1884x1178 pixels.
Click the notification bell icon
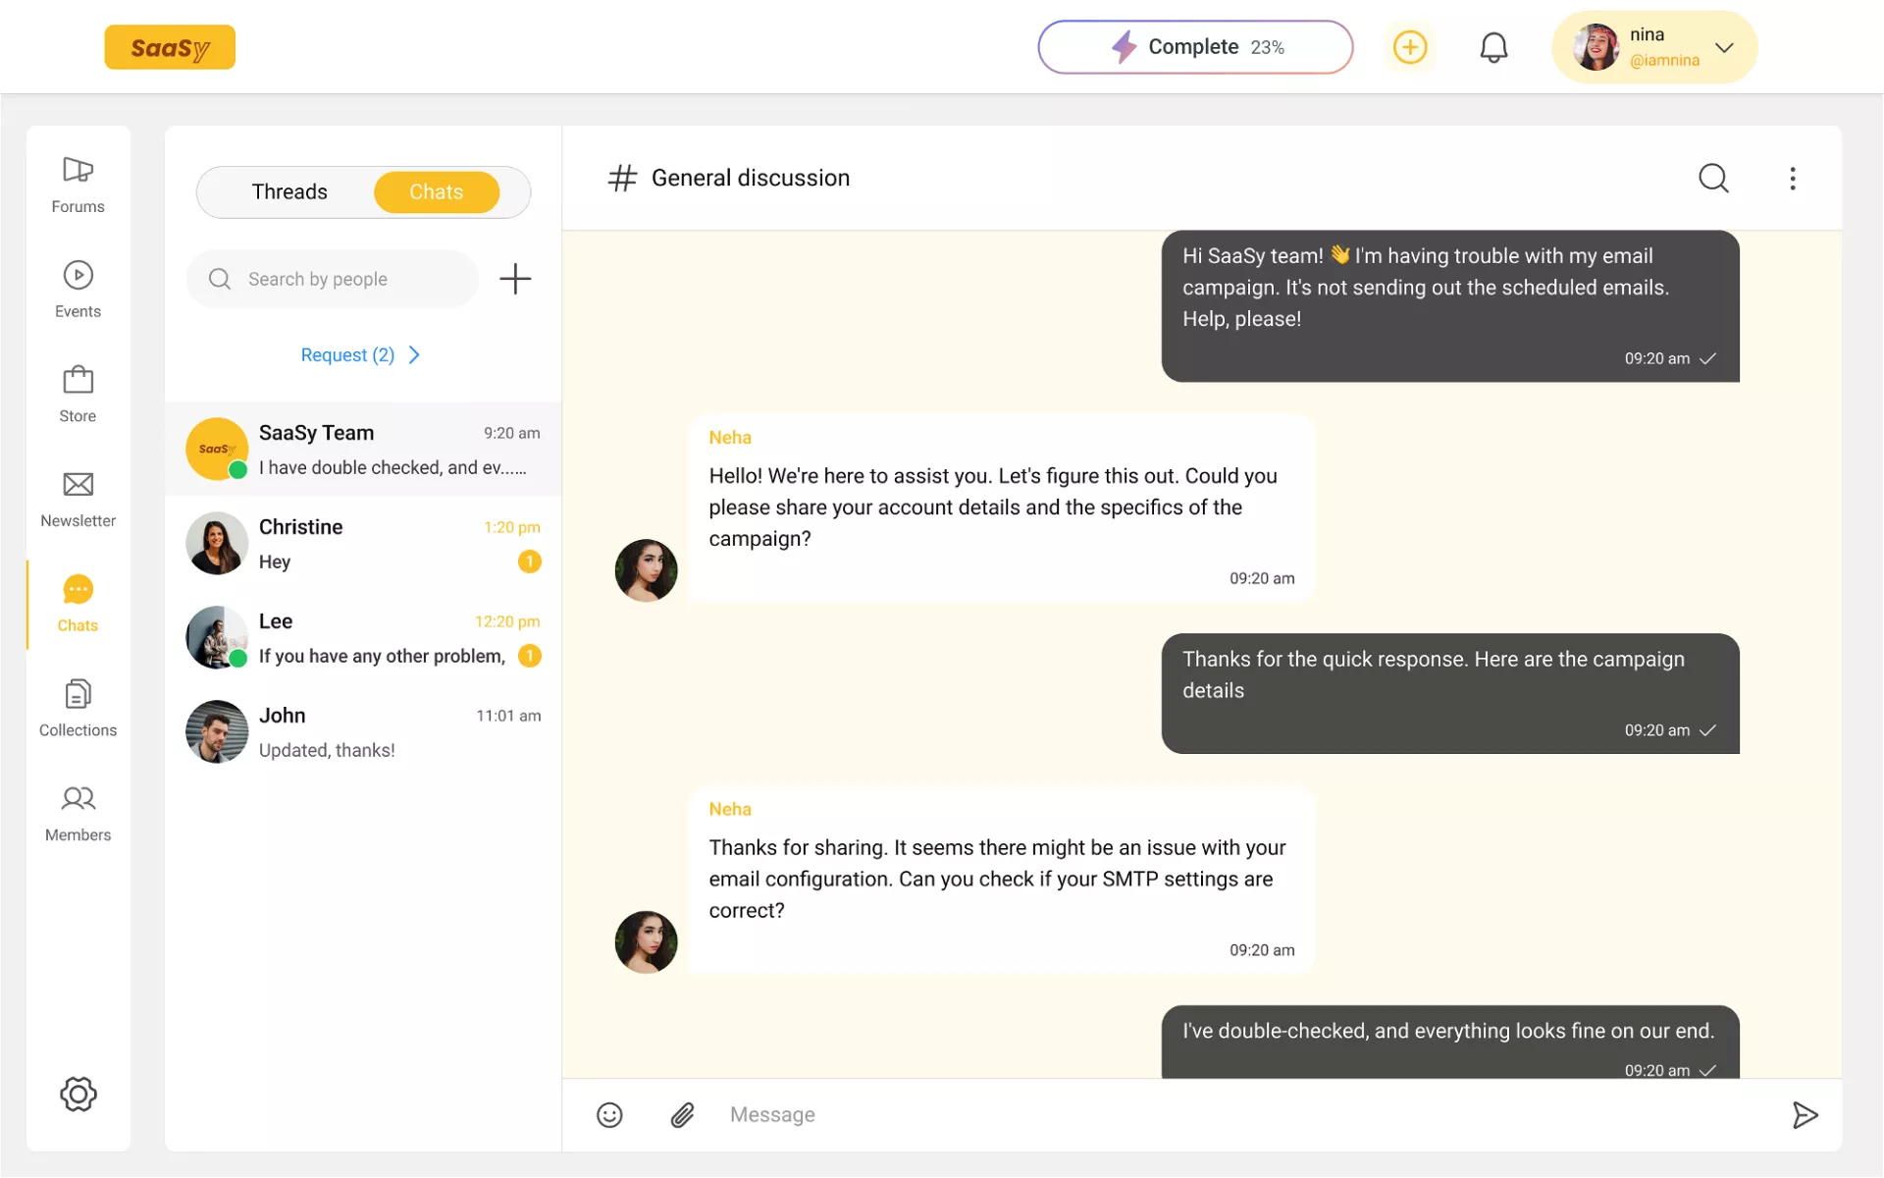click(x=1492, y=47)
